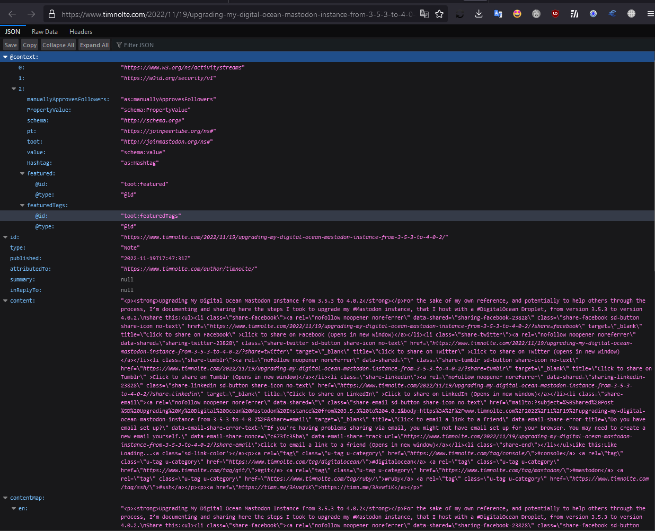This screenshot has height=531, width=655.
Task: Open the Downloads panel
Action: pos(479,14)
